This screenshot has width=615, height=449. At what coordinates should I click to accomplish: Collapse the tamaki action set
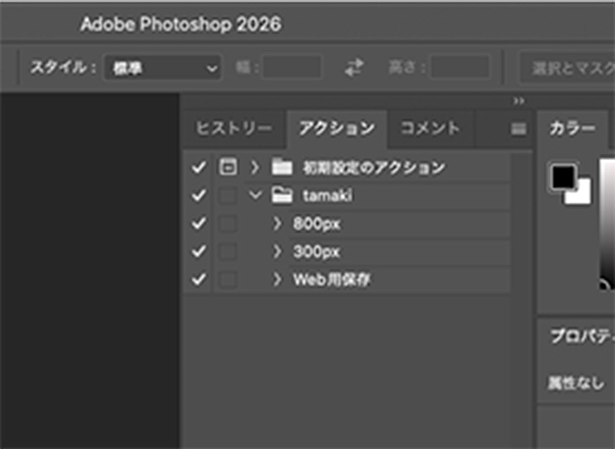254,196
